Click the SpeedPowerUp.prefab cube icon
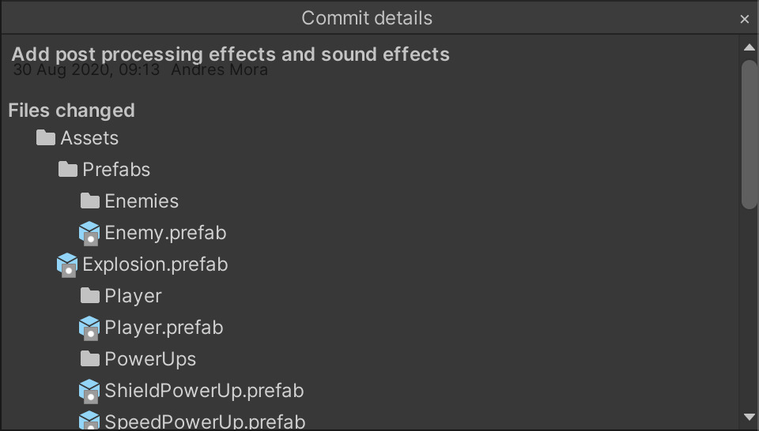 (x=89, y=420)
